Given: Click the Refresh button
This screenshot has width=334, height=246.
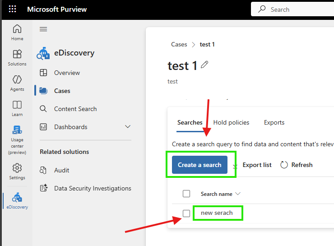Looking at the screenshot, I should coord(297,165).
